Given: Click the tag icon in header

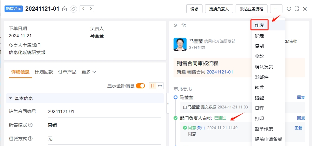Looking at the screenshot, I should click(x=73, y=9).
